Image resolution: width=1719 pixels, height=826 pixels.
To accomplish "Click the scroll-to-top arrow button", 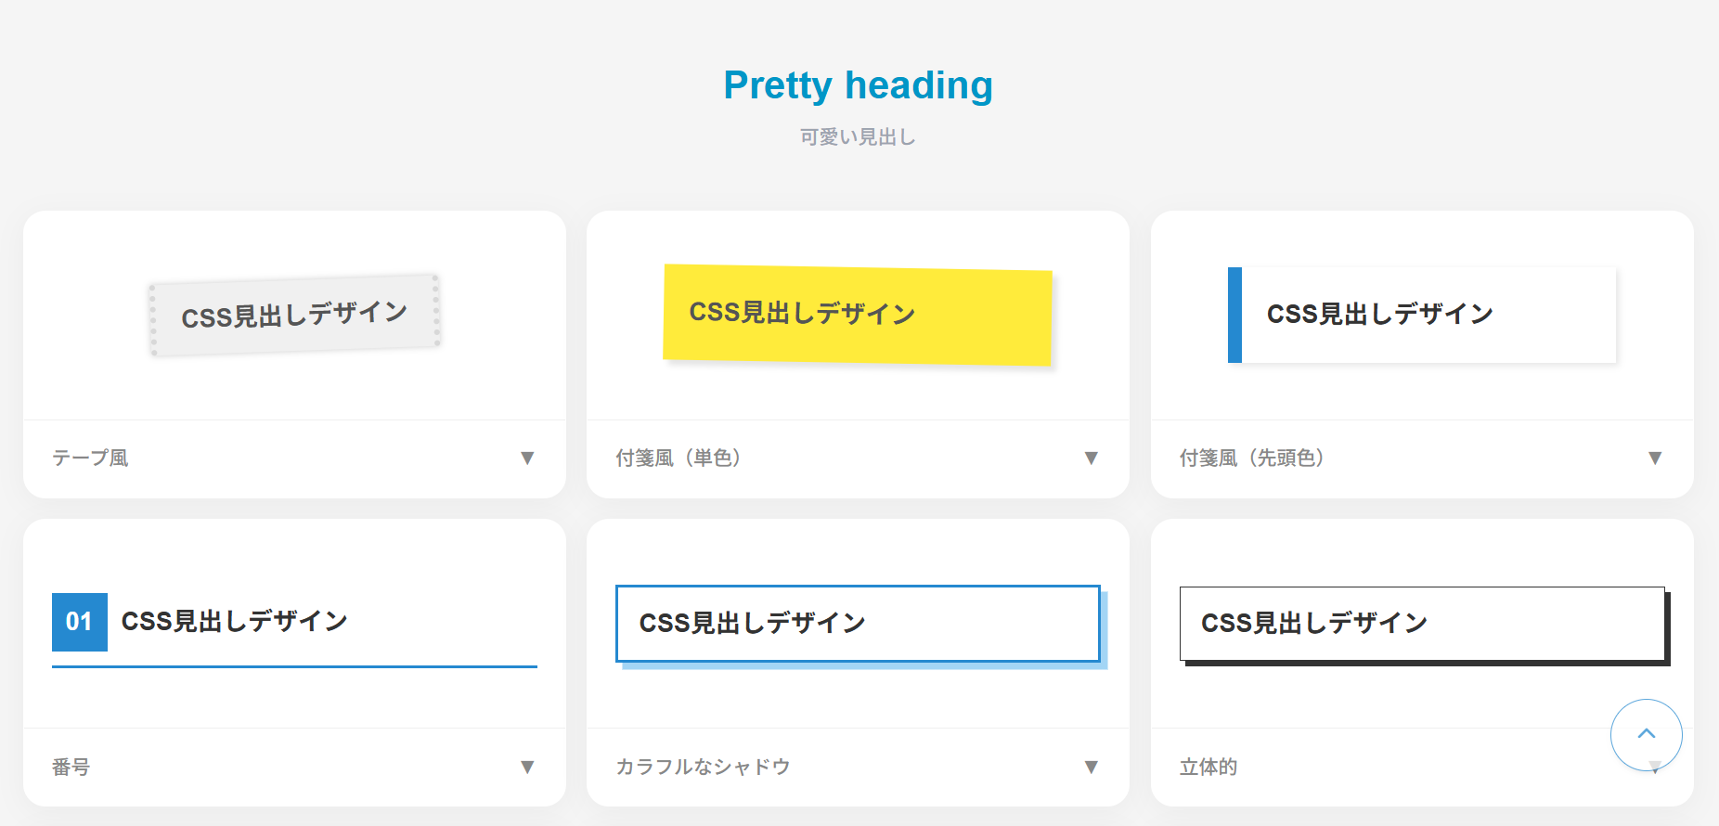I will (x=1646, y=734).
